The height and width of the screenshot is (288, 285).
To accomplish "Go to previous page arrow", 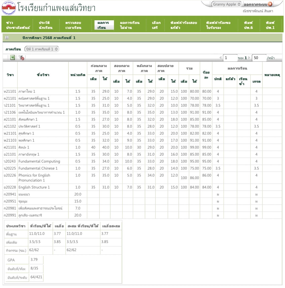I will coord(220,58).
